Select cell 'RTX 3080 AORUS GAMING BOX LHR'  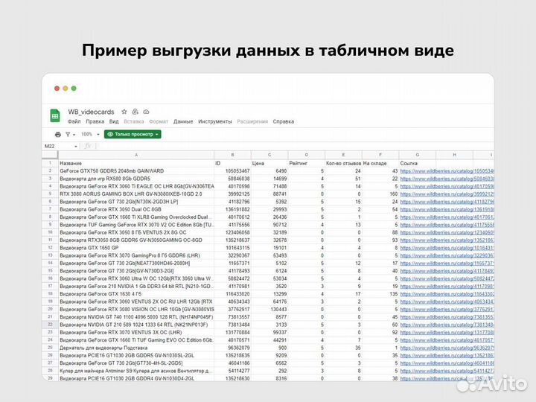[136, 194]
